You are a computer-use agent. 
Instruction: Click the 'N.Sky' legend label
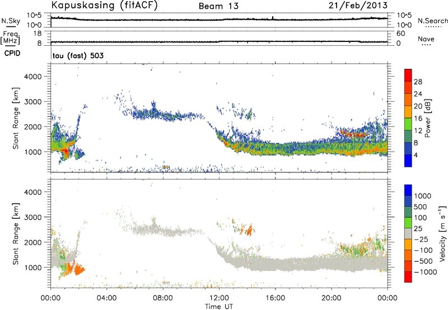pos(11,21)
